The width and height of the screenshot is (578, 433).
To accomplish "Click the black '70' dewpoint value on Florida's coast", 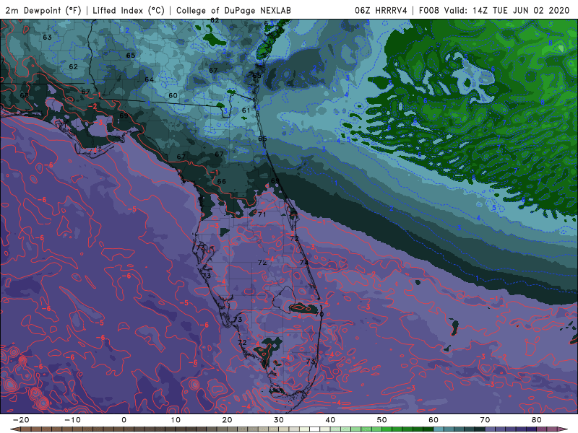I will click(x=319, y=314).
